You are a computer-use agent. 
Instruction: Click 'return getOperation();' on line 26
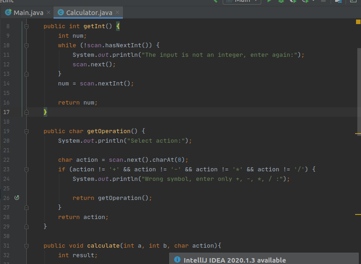[112, 198]
